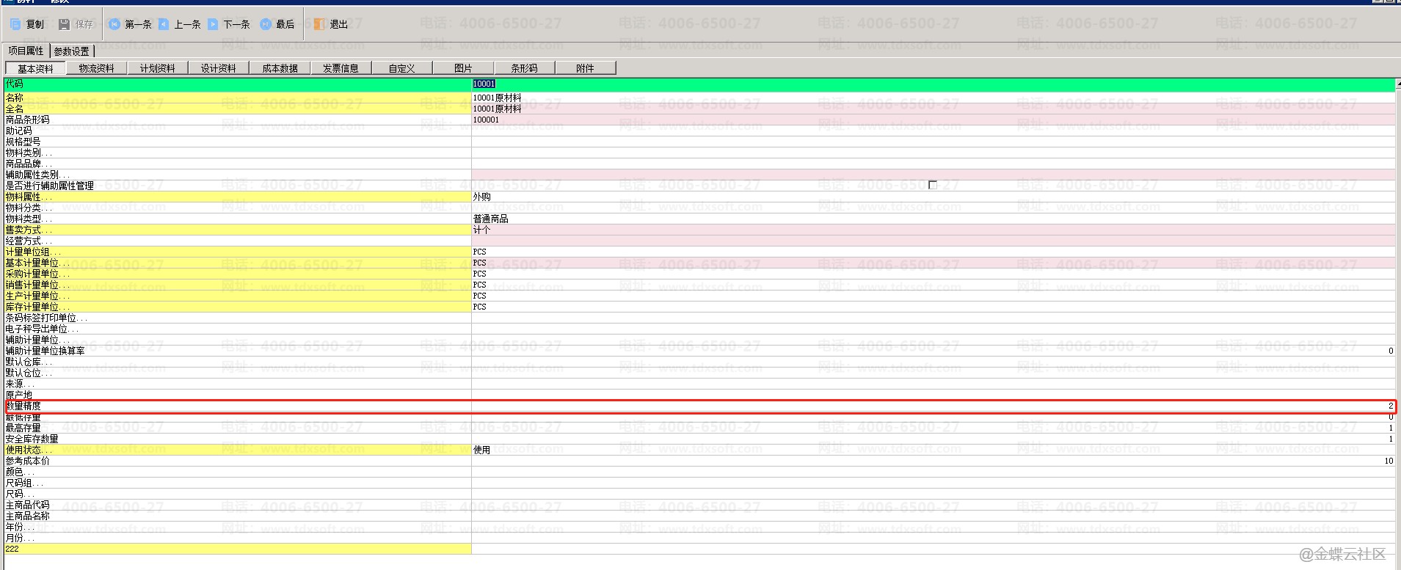Select the 条码标签打印单位 row label
The width and height of the screenshot is (1401, 570).
(x=47, y=318)
